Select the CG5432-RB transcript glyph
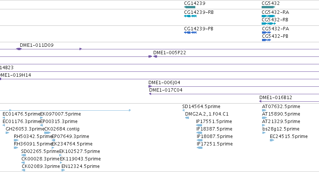 coord(269,24)
